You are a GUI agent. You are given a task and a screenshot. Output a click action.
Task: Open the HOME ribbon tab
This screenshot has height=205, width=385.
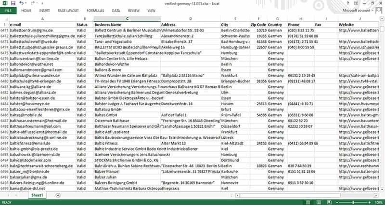click(x=26, y=11)
